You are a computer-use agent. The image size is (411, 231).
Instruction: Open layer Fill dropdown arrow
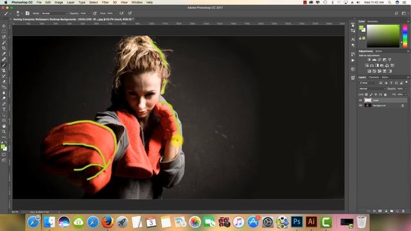pos(405,94)
